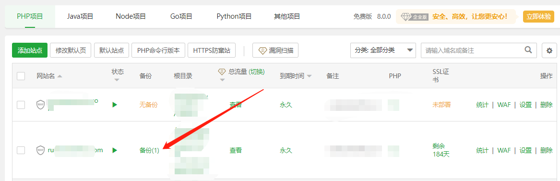Open WAF action for second site row
The height and width of the screenshot is (181, 560).
coord(504,150)
